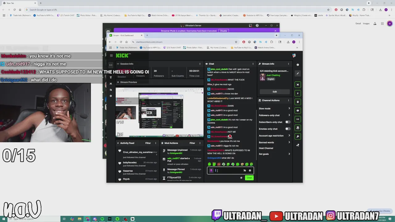Open Images link on New Tab page
Image resolution: width=395 pixels, height=222 pixels.
(366, 23)
